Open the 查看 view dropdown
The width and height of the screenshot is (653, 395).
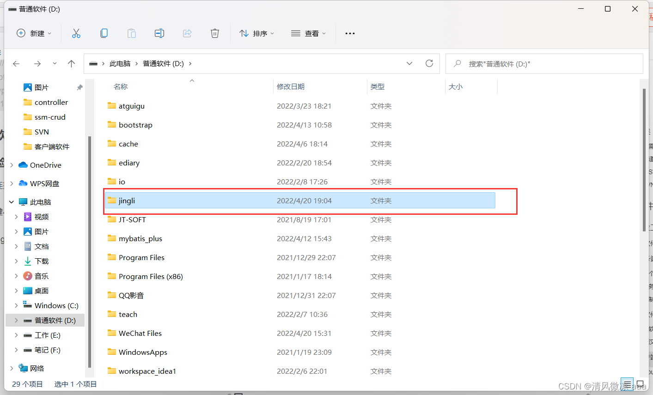(308, 33)
